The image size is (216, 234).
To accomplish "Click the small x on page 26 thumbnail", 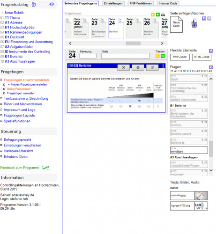I will point(155,20).
